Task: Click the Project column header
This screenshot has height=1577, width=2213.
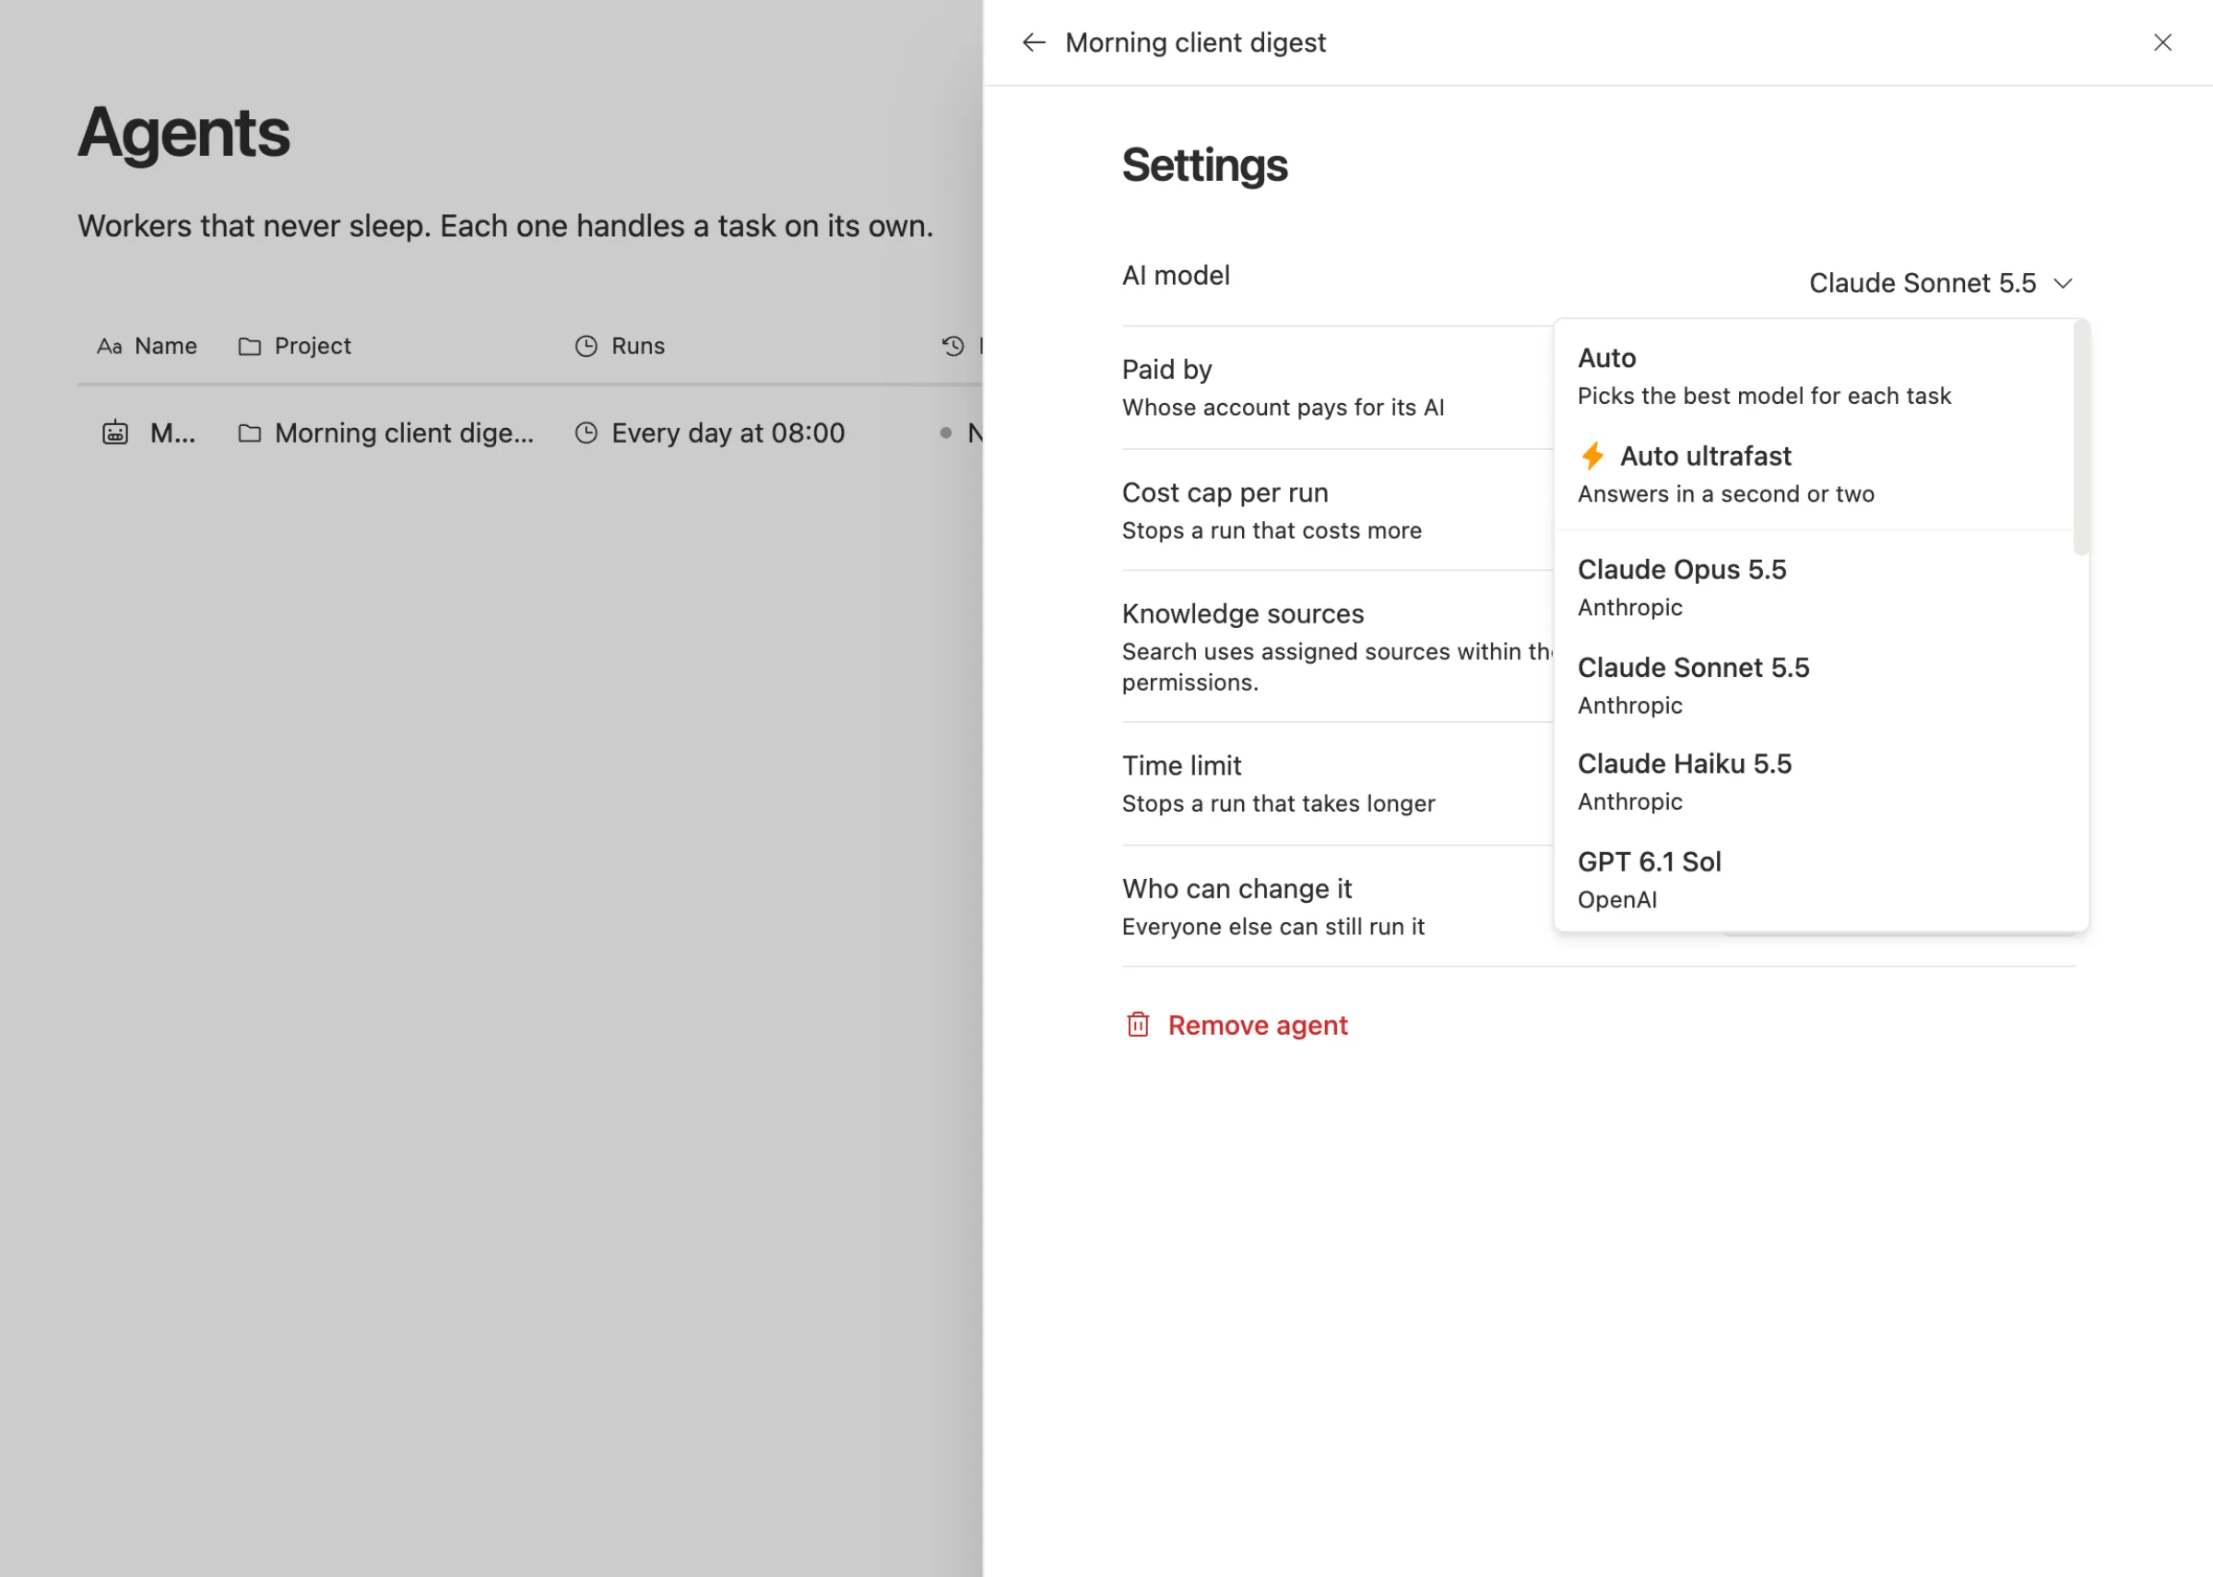Action: [x=294, y=346]
